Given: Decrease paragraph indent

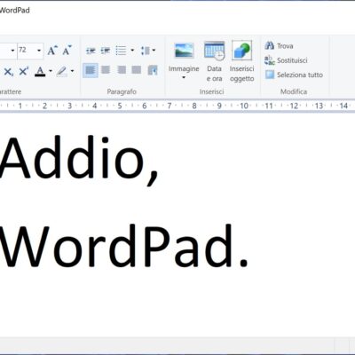Looking at the screenshot, I should pos(91,51).
